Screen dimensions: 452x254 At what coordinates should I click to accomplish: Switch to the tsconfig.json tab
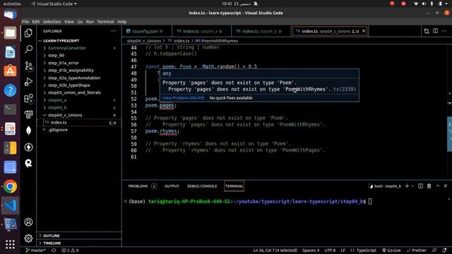pyautogui.click(x=147, y=31)
